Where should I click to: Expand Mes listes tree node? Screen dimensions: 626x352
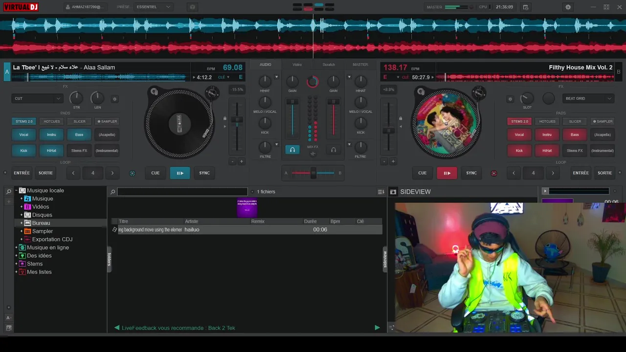(16, 272)
